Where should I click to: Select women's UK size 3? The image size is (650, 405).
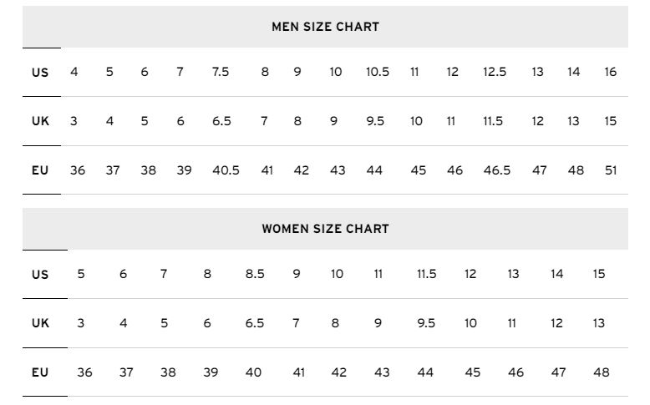click(x=80, y=323)
